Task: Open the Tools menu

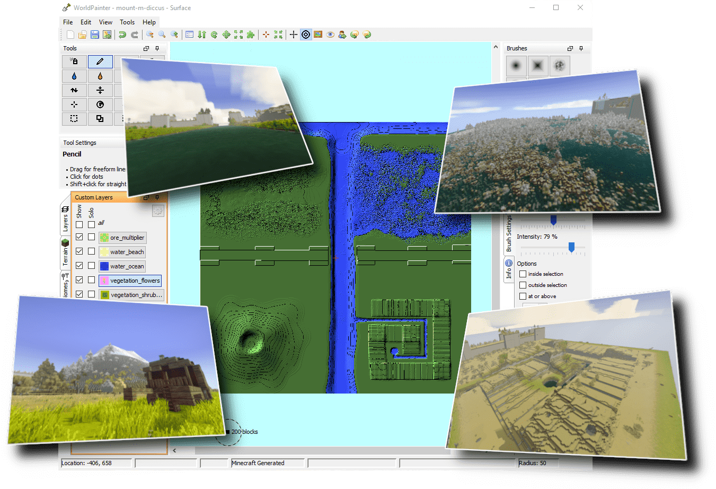Action: click(x=127, y=22)
